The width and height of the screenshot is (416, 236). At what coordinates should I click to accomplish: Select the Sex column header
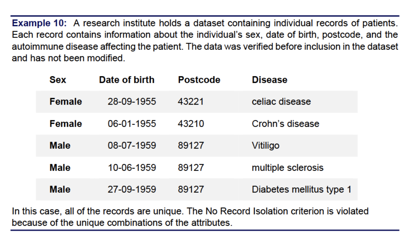(x=58, y=80)
